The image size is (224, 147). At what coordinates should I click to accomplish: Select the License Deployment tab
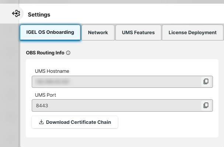point(193,33)
